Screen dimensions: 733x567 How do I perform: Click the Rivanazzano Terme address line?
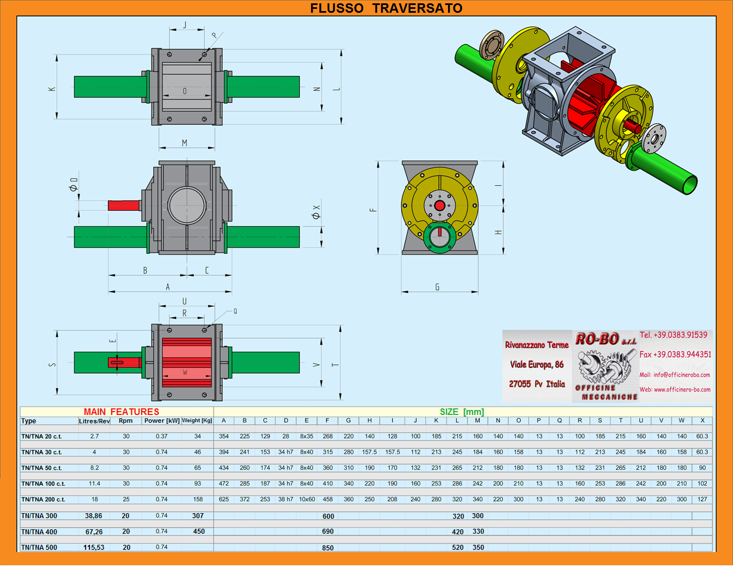536,345
